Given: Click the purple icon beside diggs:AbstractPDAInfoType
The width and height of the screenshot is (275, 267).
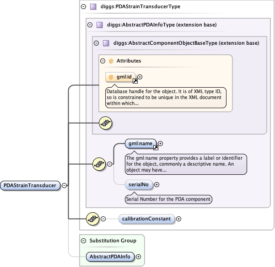Looking at the screenshot, I should coord(99,25).
